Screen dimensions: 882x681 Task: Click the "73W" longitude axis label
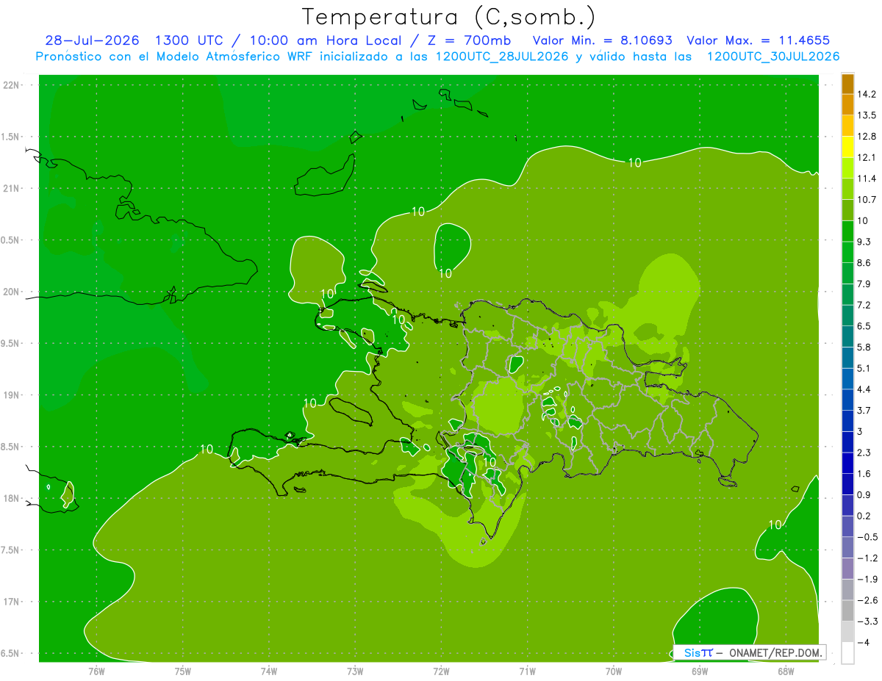pyautogui.click(x=355, y=671)
